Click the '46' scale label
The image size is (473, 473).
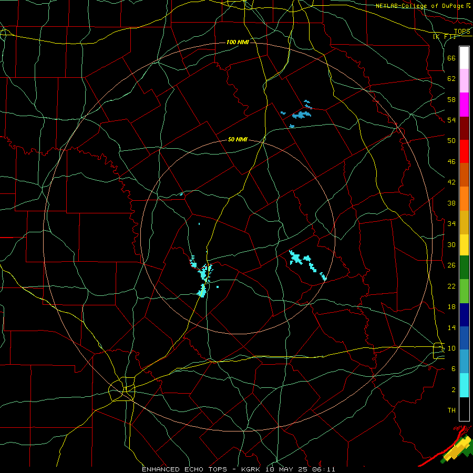451,162
